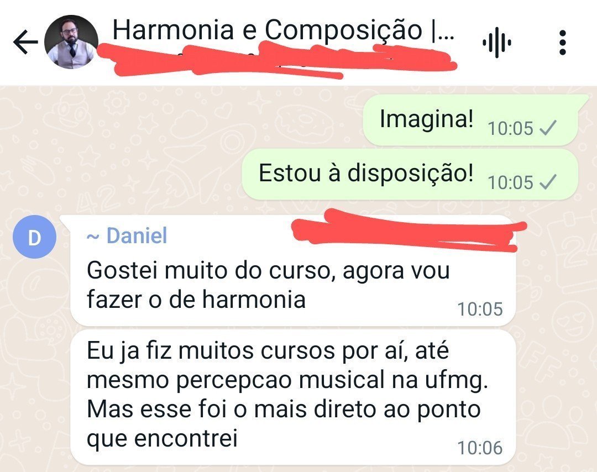Tap the redacted number beside Daniel's name
The height and width of the screenshot is (472, 597).
407,230
